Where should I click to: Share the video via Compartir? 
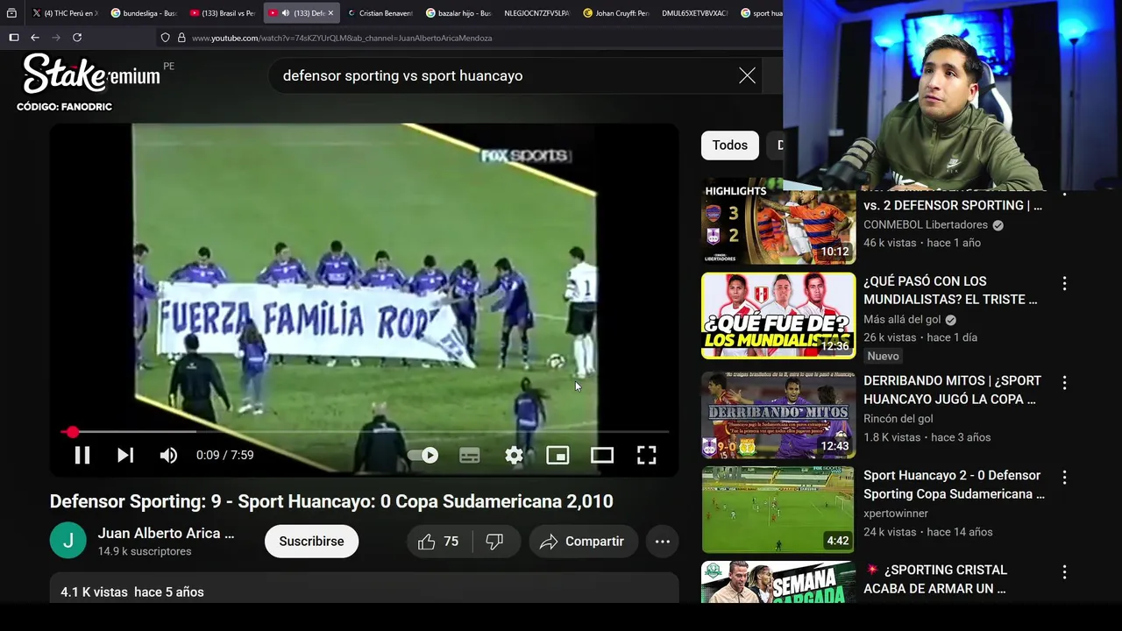click(x=583, y=542)
